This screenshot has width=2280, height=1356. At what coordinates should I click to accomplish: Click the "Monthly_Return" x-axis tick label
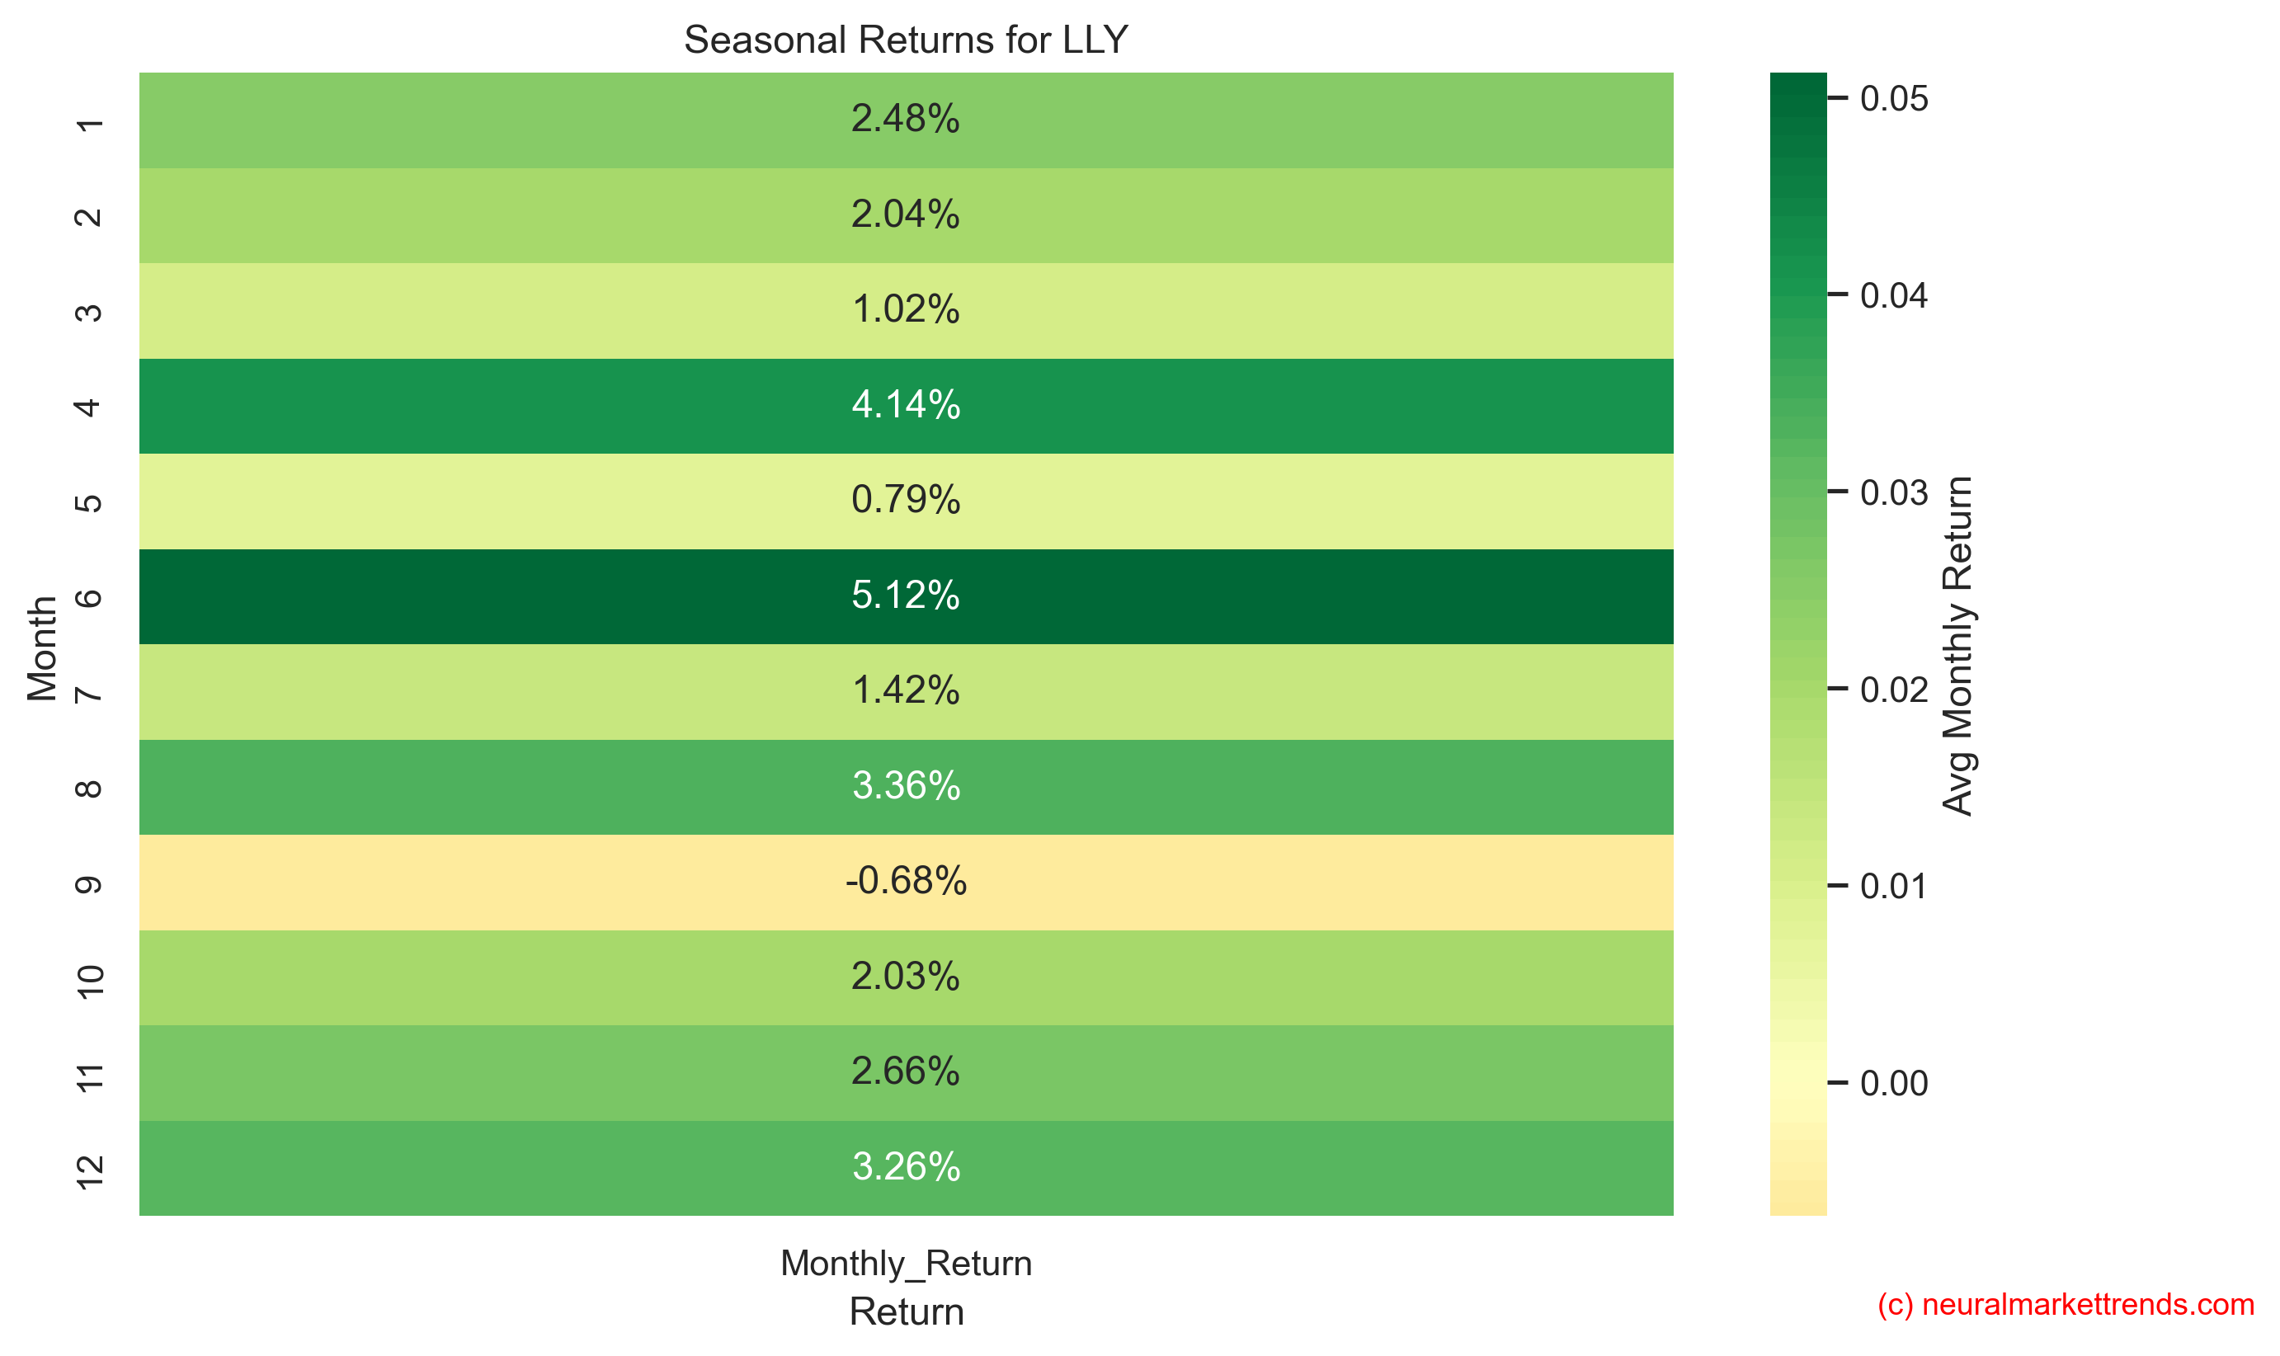click(905, 1263)
